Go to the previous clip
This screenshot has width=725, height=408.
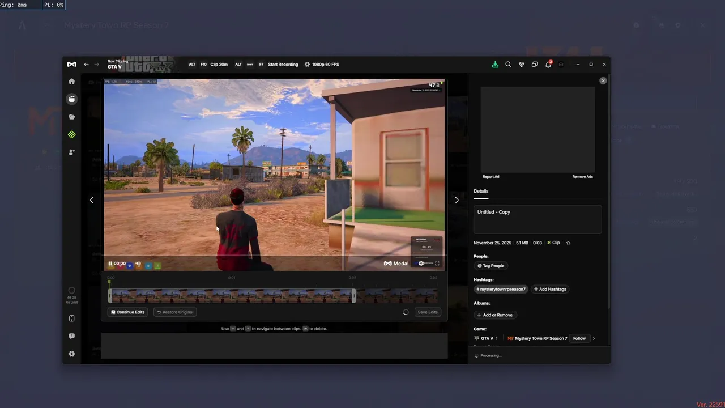pos(92,200)
